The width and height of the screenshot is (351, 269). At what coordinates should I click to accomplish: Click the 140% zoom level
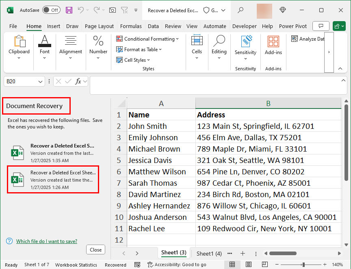[337, 265]
